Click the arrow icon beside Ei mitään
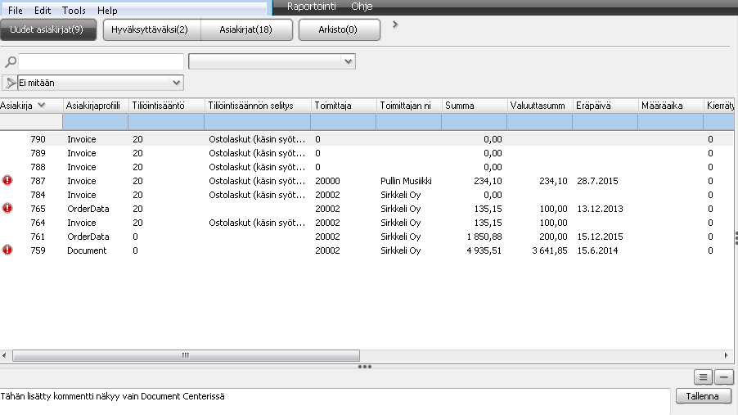This screenshot has height=415, width=738. [x=10, y=83]
